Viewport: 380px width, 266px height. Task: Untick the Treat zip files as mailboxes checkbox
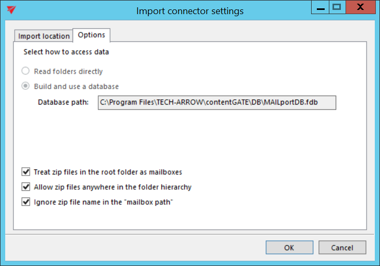[x=26, y=171]
